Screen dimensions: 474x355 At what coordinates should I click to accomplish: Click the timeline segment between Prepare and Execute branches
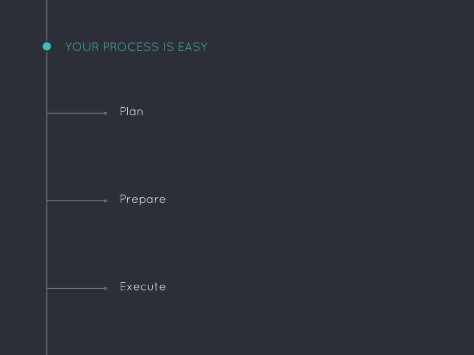[x=47, y=245]
